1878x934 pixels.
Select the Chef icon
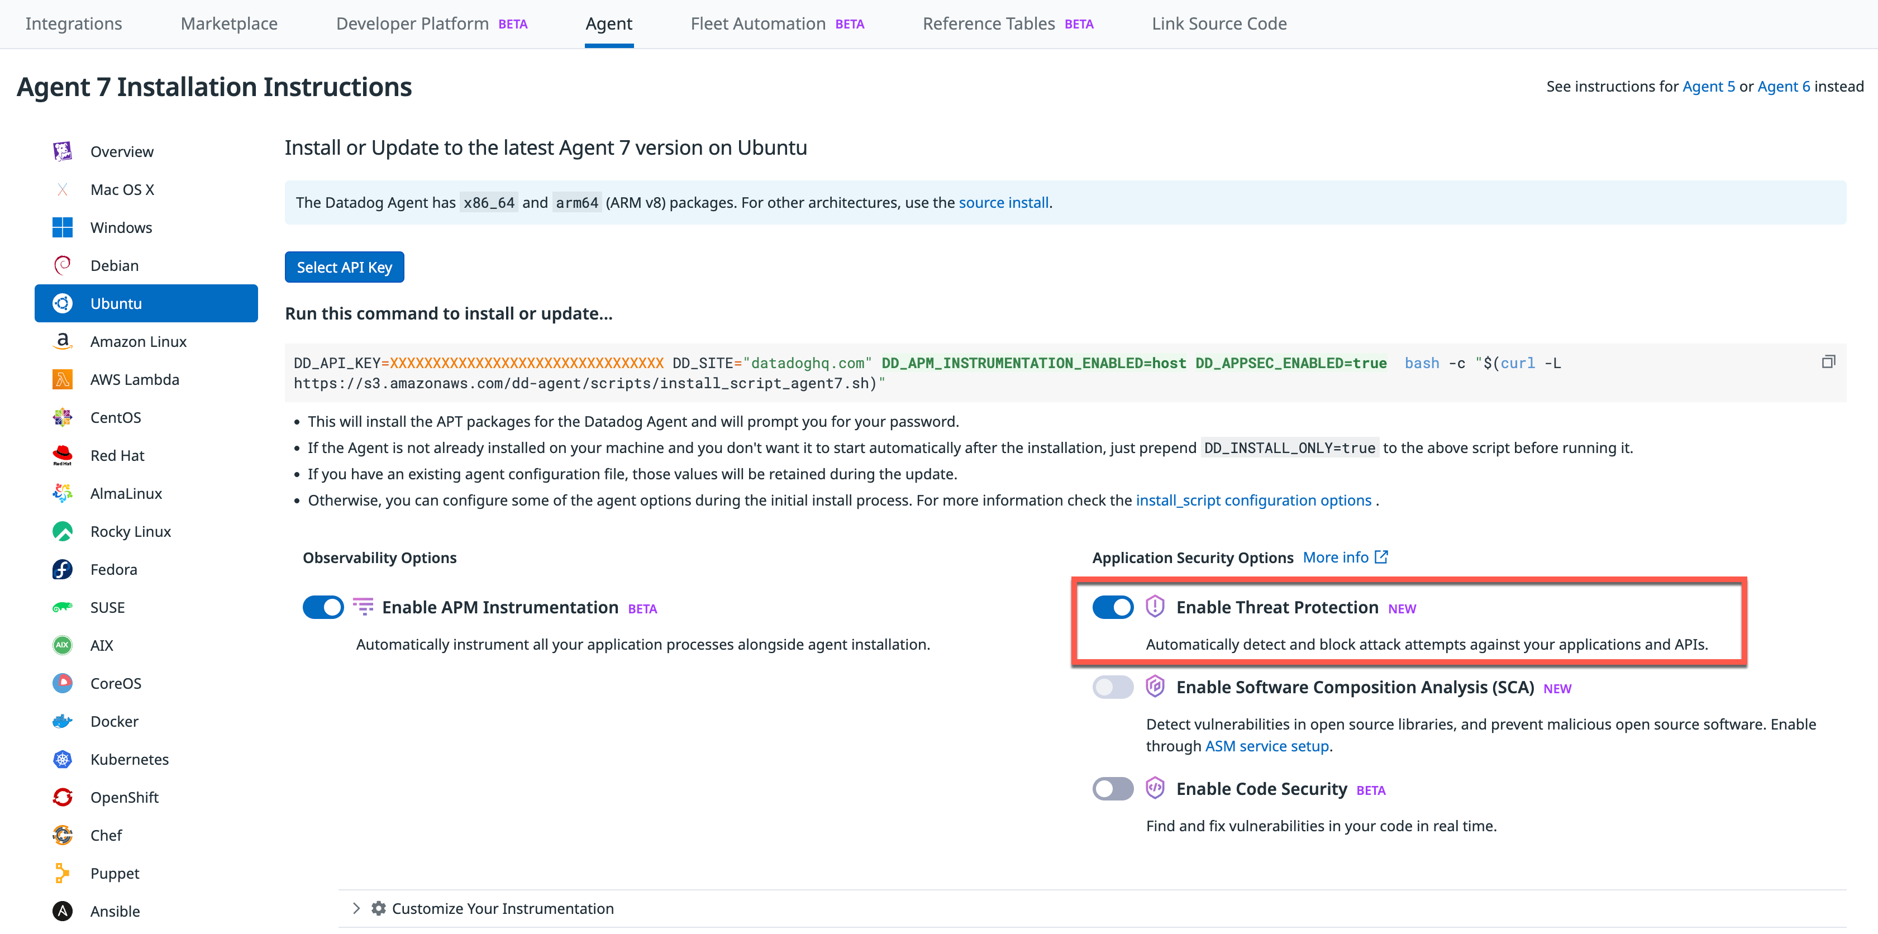coord(63,835)
